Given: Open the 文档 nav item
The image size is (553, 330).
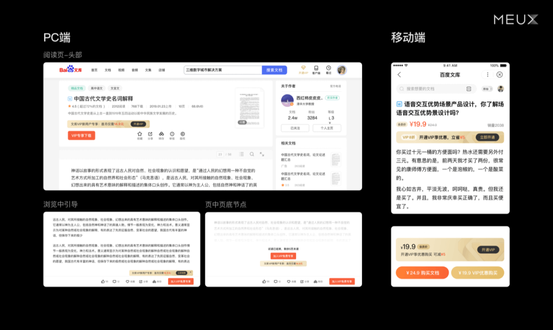Looking at the screenshot, I should point(108,70).
